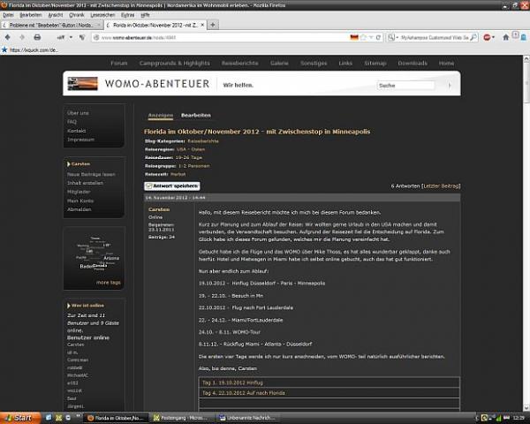This screenshot has width=530, height=424.
Task: Click the Arizona tag in the tag cloud
Action: (x=111, y=258)
